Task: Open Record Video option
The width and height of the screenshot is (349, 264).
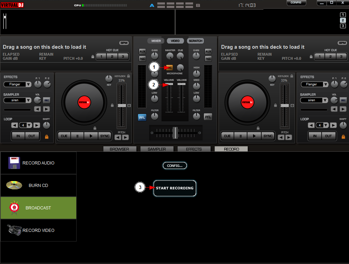Action: pos(38,230)
